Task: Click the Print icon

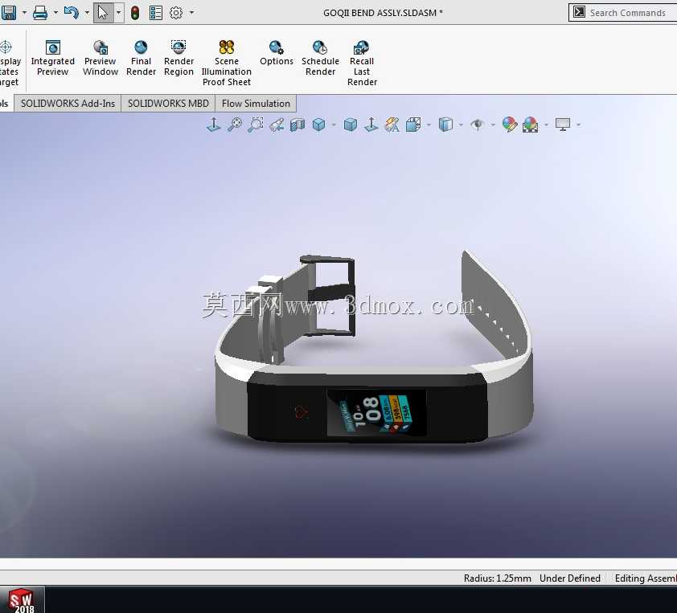Action: pyautogui.click(x=40, y=13)
